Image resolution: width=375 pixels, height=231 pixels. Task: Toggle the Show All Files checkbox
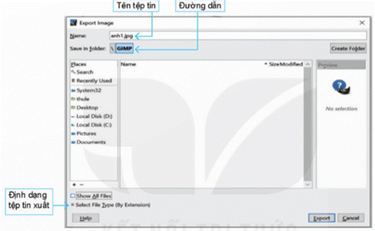tap(73, 196)
